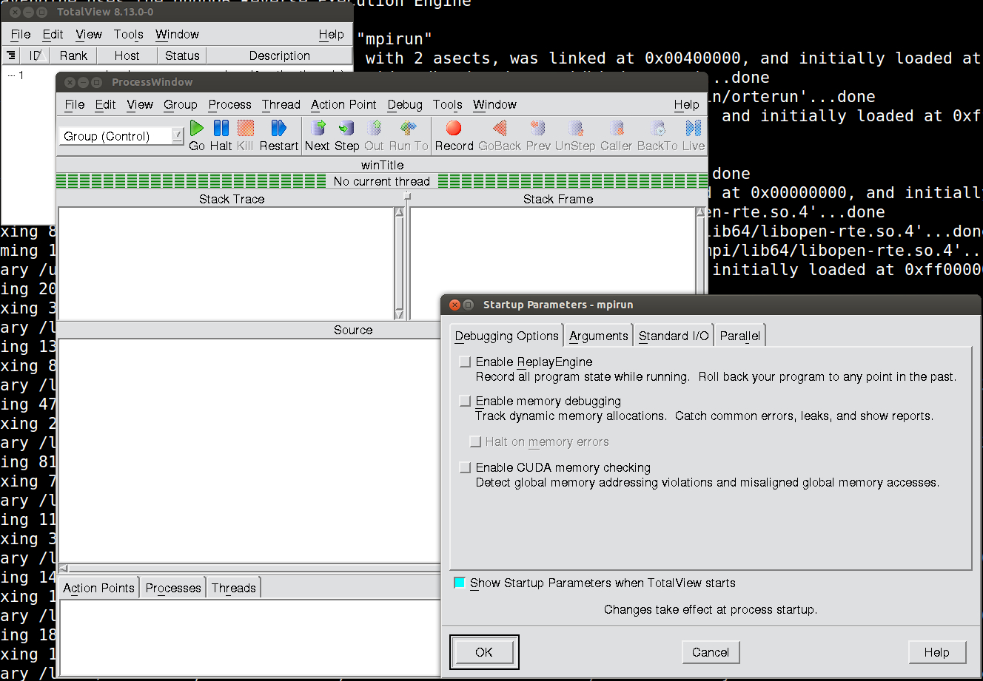Enable CUDA memory checking checkbox
The width and height of the screenshot is (983, 681).
pyautogui.click(x=465, y=467)
